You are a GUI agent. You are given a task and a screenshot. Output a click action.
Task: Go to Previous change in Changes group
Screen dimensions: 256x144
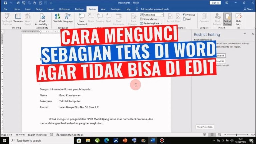[189, 15]
